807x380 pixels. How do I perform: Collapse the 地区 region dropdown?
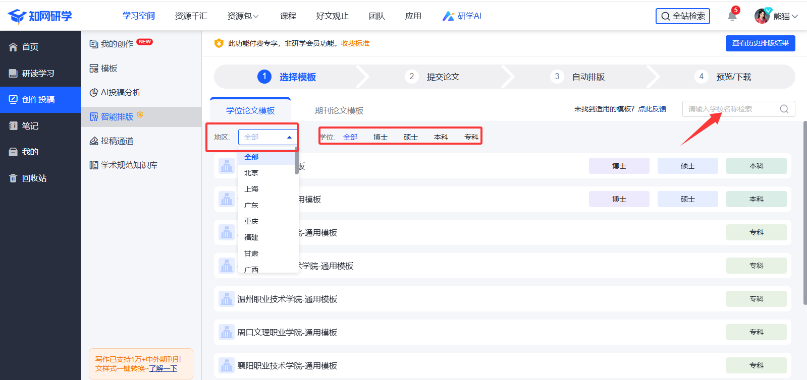point(289,137)
